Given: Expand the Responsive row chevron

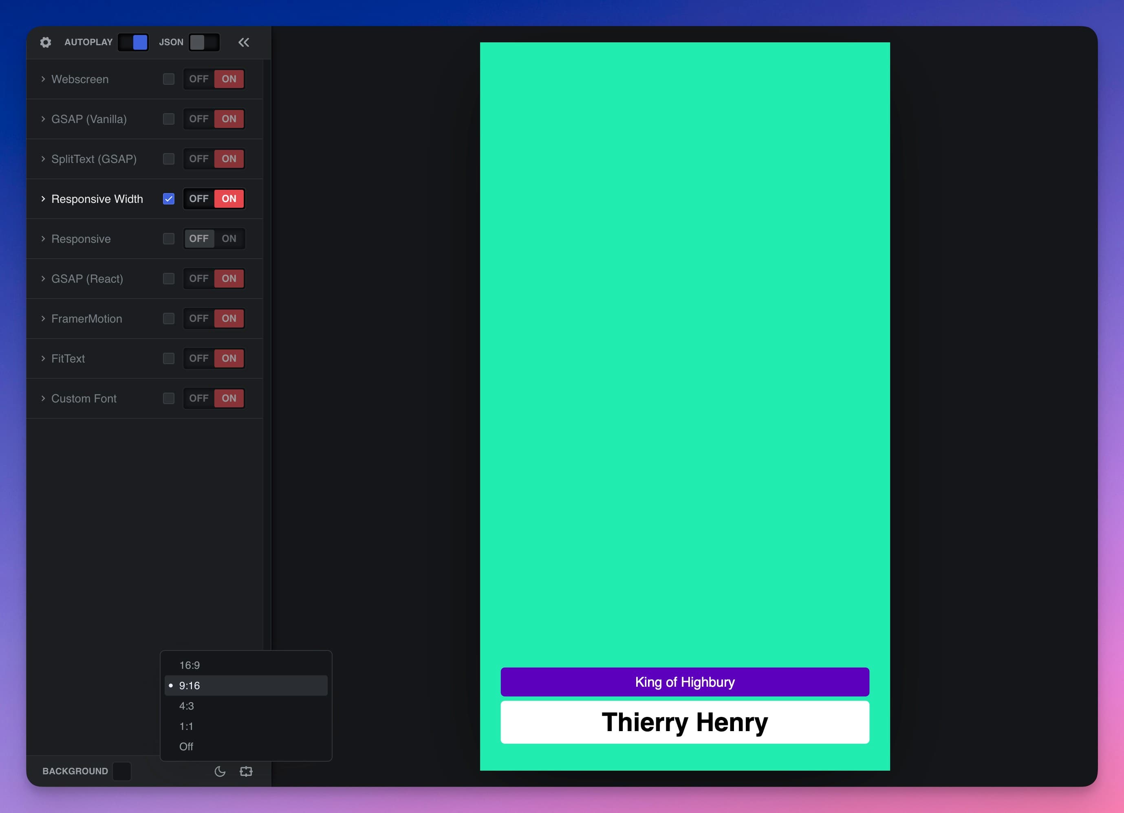Looking at the screenshot, I should pos(43,239).
